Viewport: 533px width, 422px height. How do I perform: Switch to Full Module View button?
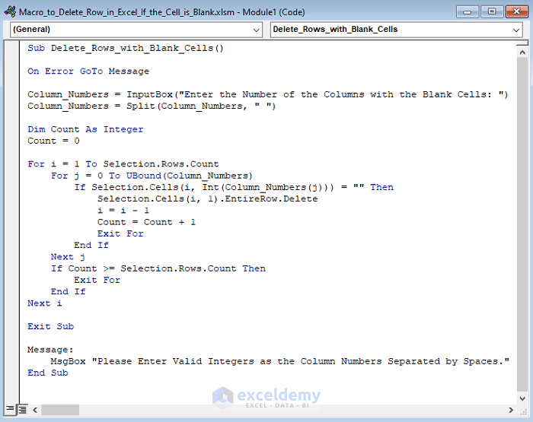click(22, 410)
